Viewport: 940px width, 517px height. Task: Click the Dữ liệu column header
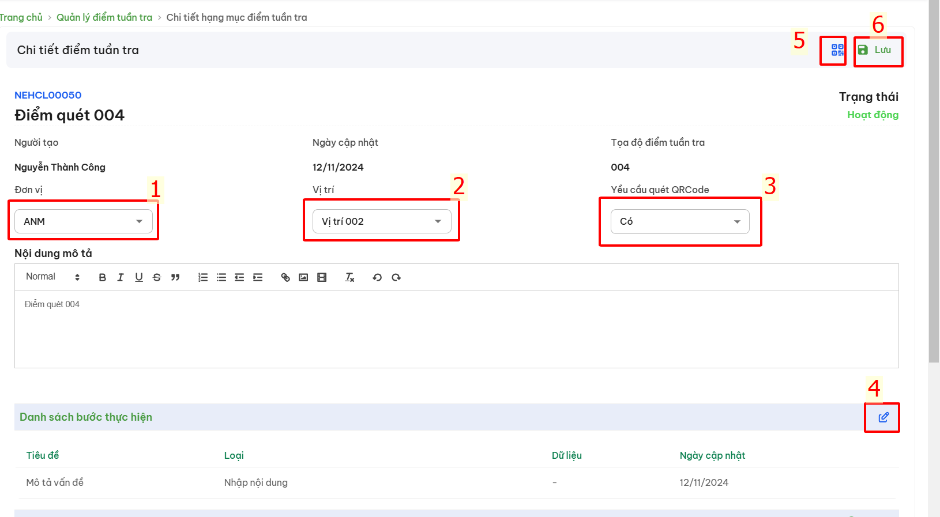(567, 455)
